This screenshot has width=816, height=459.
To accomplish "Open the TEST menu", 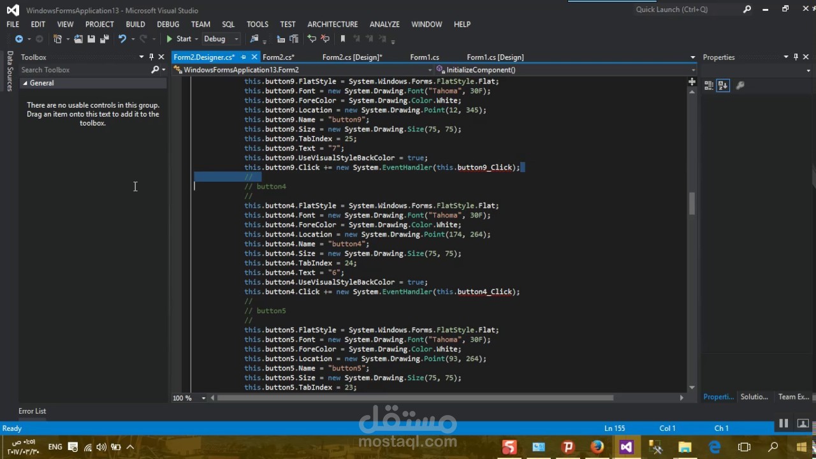I will 288,24.
